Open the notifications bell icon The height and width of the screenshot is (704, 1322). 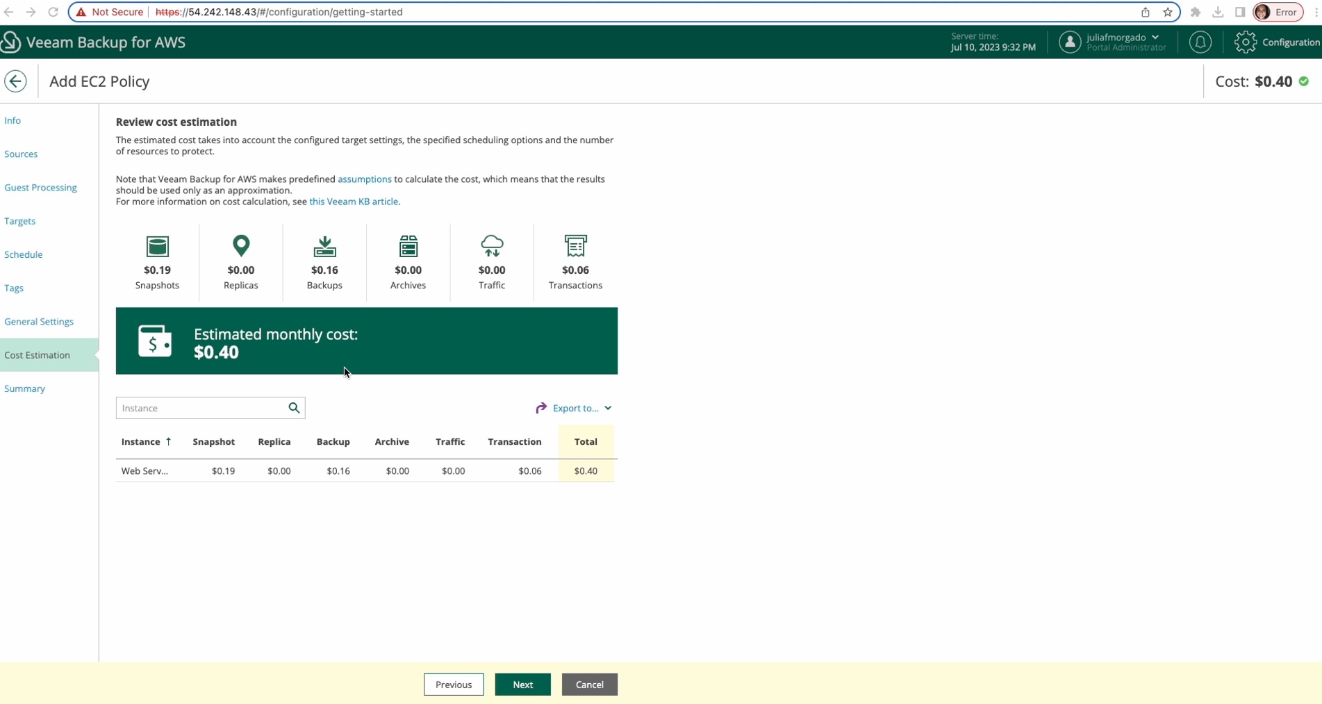pyautogui.click(x=1200, y=42)
